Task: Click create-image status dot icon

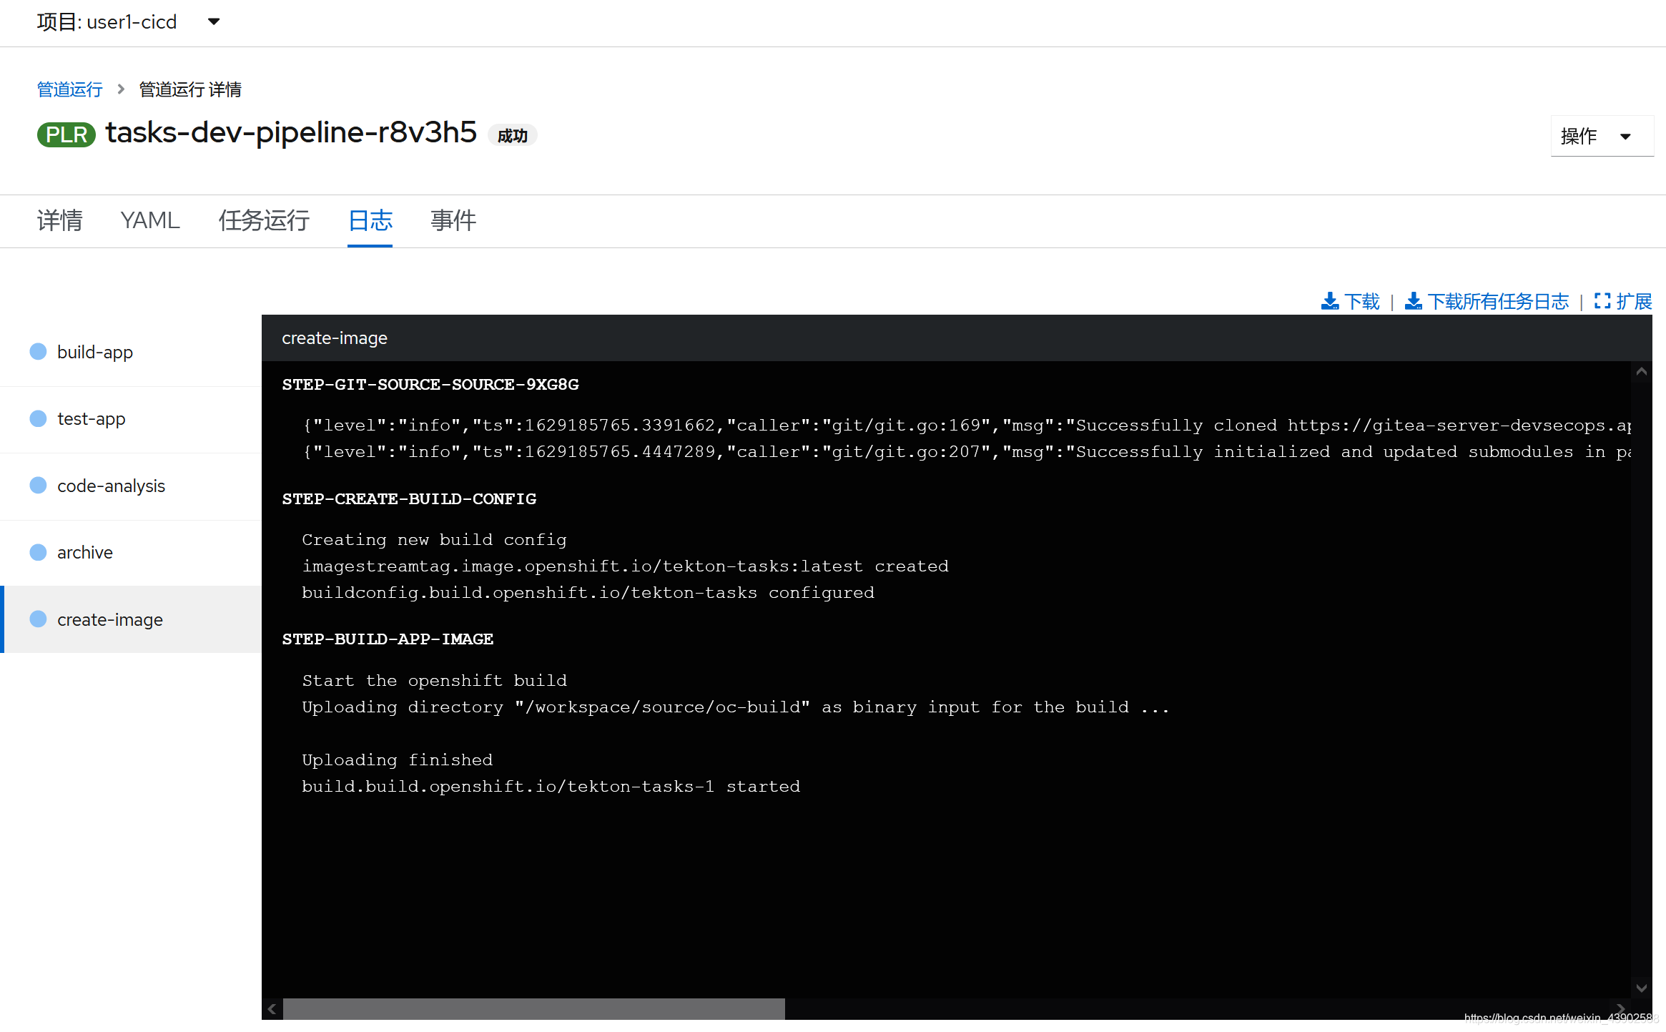Action: click(x=38, y=619)
